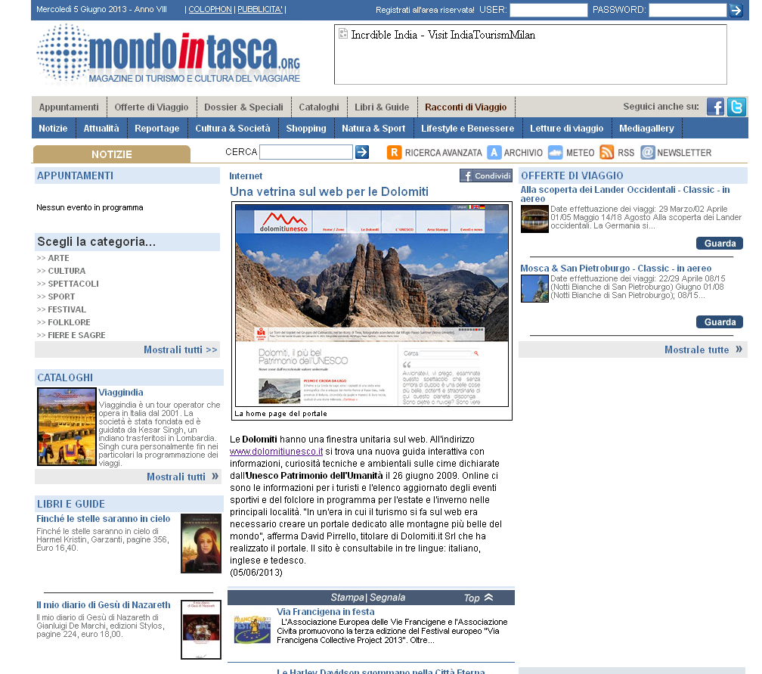
Task: Open the Archivio icon
Action: coord(494,152)
